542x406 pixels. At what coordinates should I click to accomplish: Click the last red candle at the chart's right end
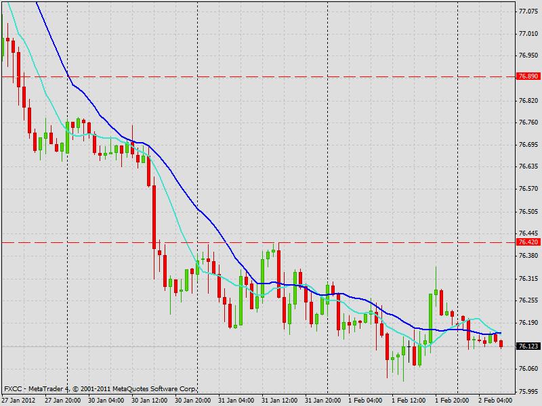501,344
